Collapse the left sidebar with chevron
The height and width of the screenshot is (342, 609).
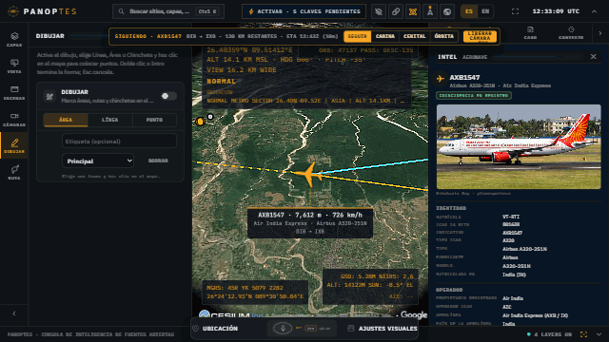14,313
